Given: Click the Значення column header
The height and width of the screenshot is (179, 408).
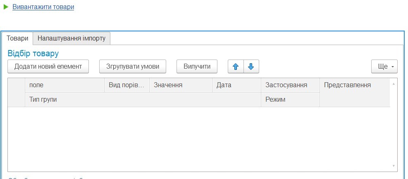Looking at the screenshot, I should pos(181,85).
